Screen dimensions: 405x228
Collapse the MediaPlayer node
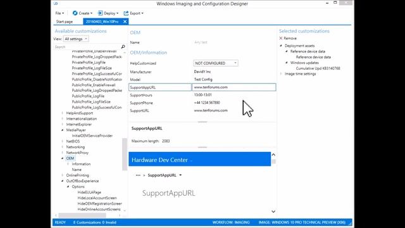(x=62, y=130)
